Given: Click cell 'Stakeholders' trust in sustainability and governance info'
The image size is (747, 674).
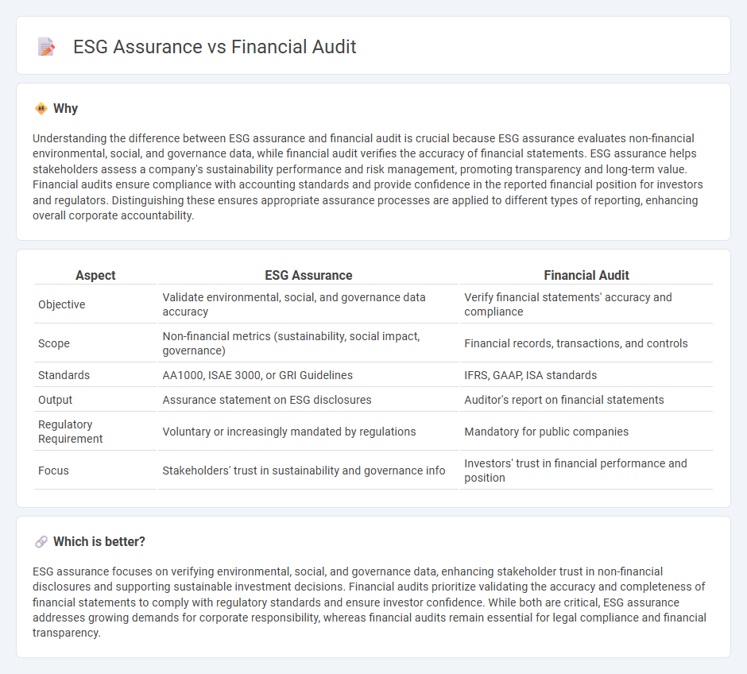Looking at the screenshot, I should coord(308,471).
